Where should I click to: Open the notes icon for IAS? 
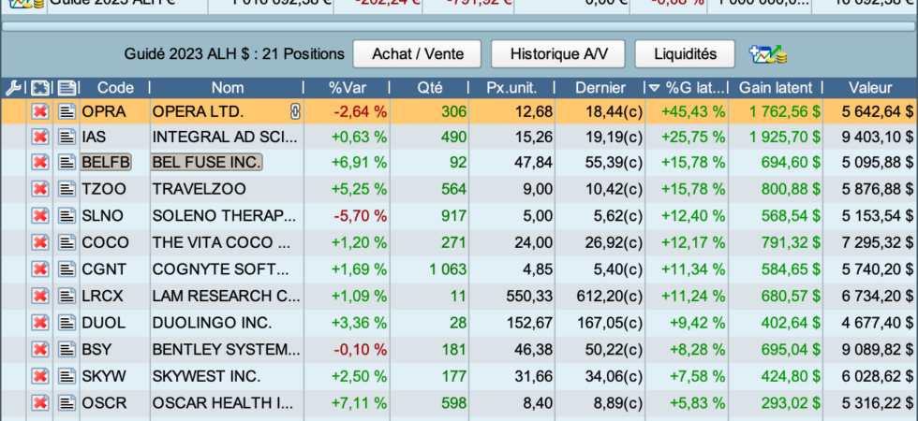coord(67,138)
